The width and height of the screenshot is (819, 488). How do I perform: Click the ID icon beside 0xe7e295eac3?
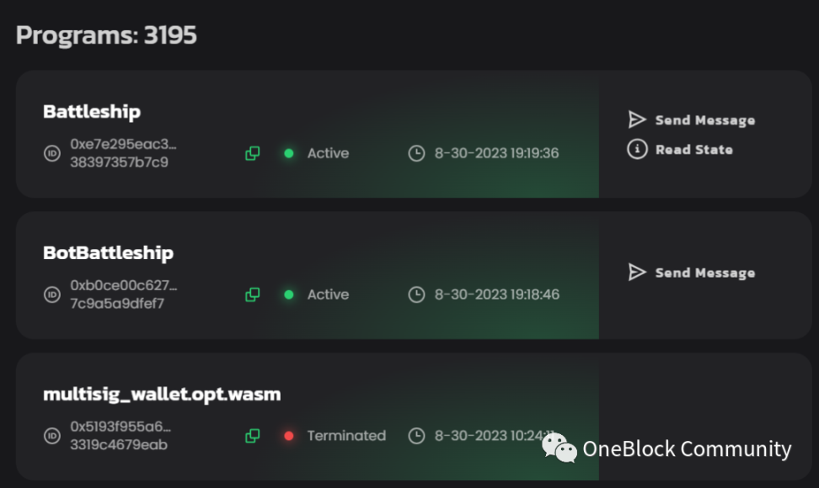51,153
